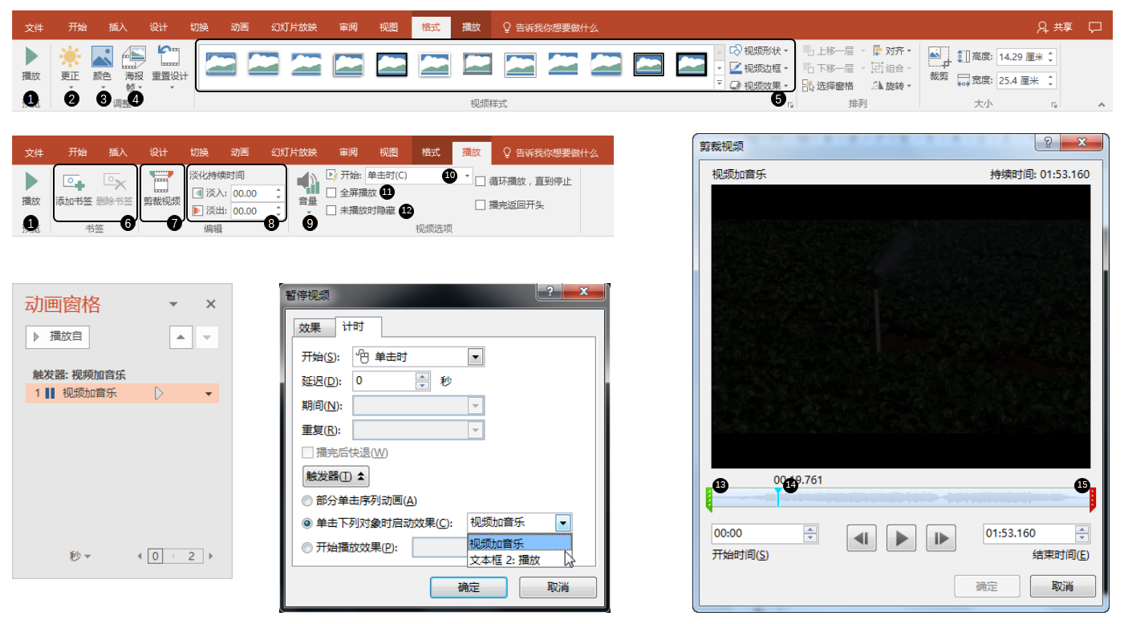Image resolution: width=1124 pixels, height=624 pixels.
Task: Select the last video style thumbnail
Action: (x=691, y=64)
